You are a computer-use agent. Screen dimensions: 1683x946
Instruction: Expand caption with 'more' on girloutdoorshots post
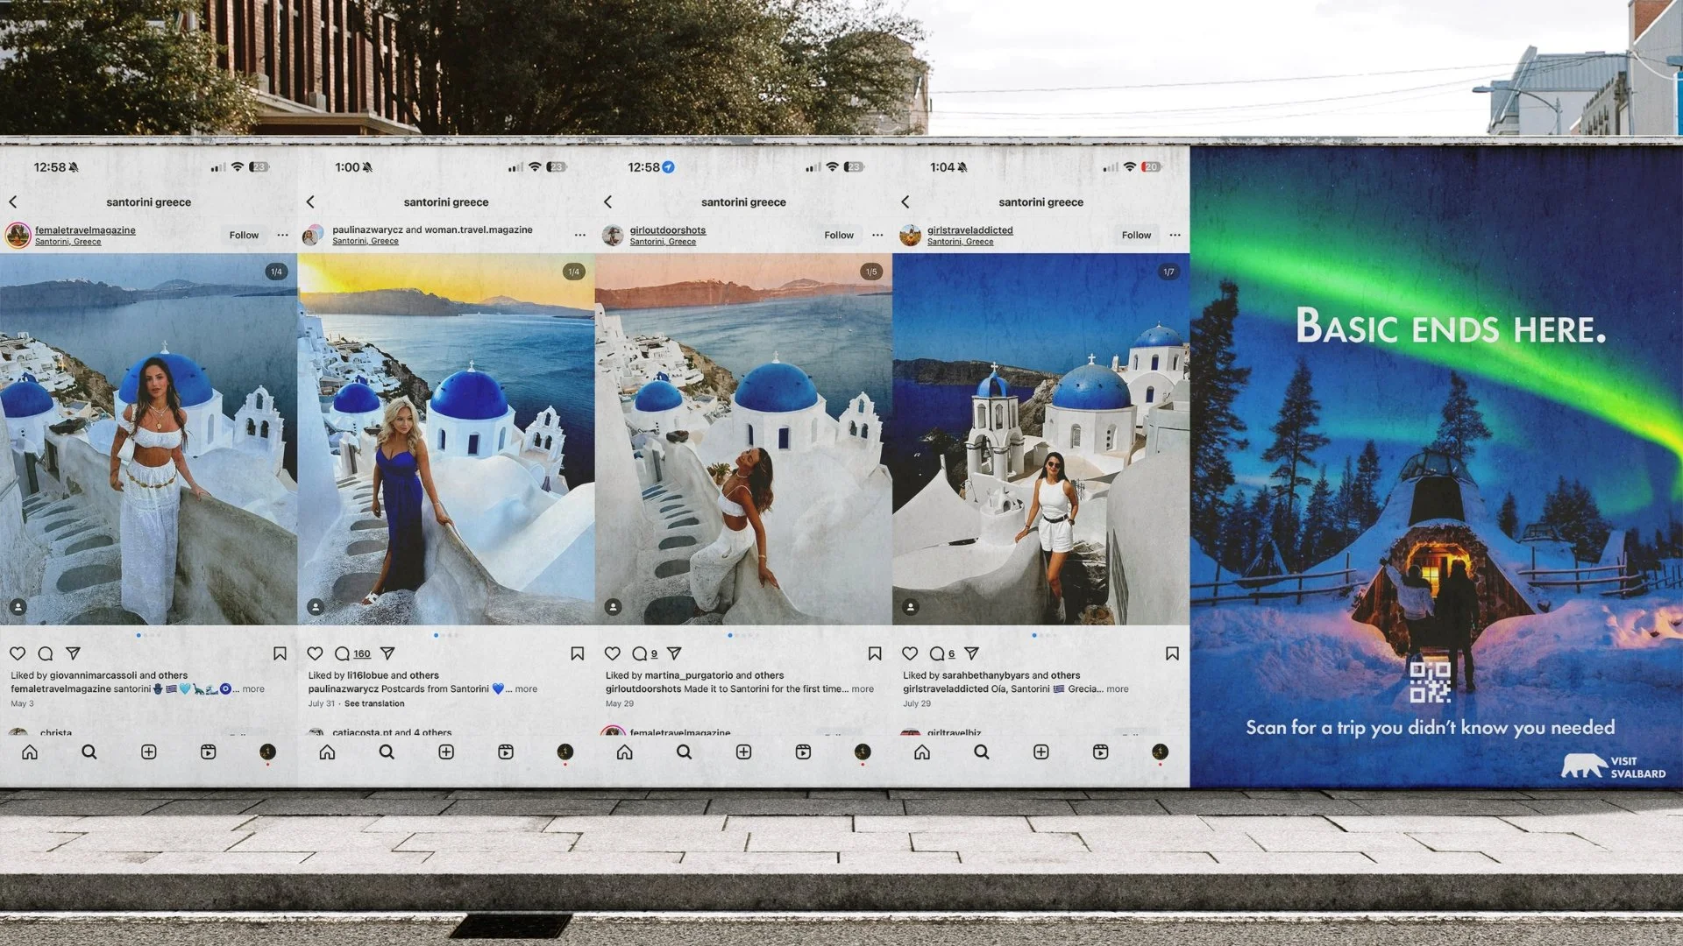tap(863, 689)
